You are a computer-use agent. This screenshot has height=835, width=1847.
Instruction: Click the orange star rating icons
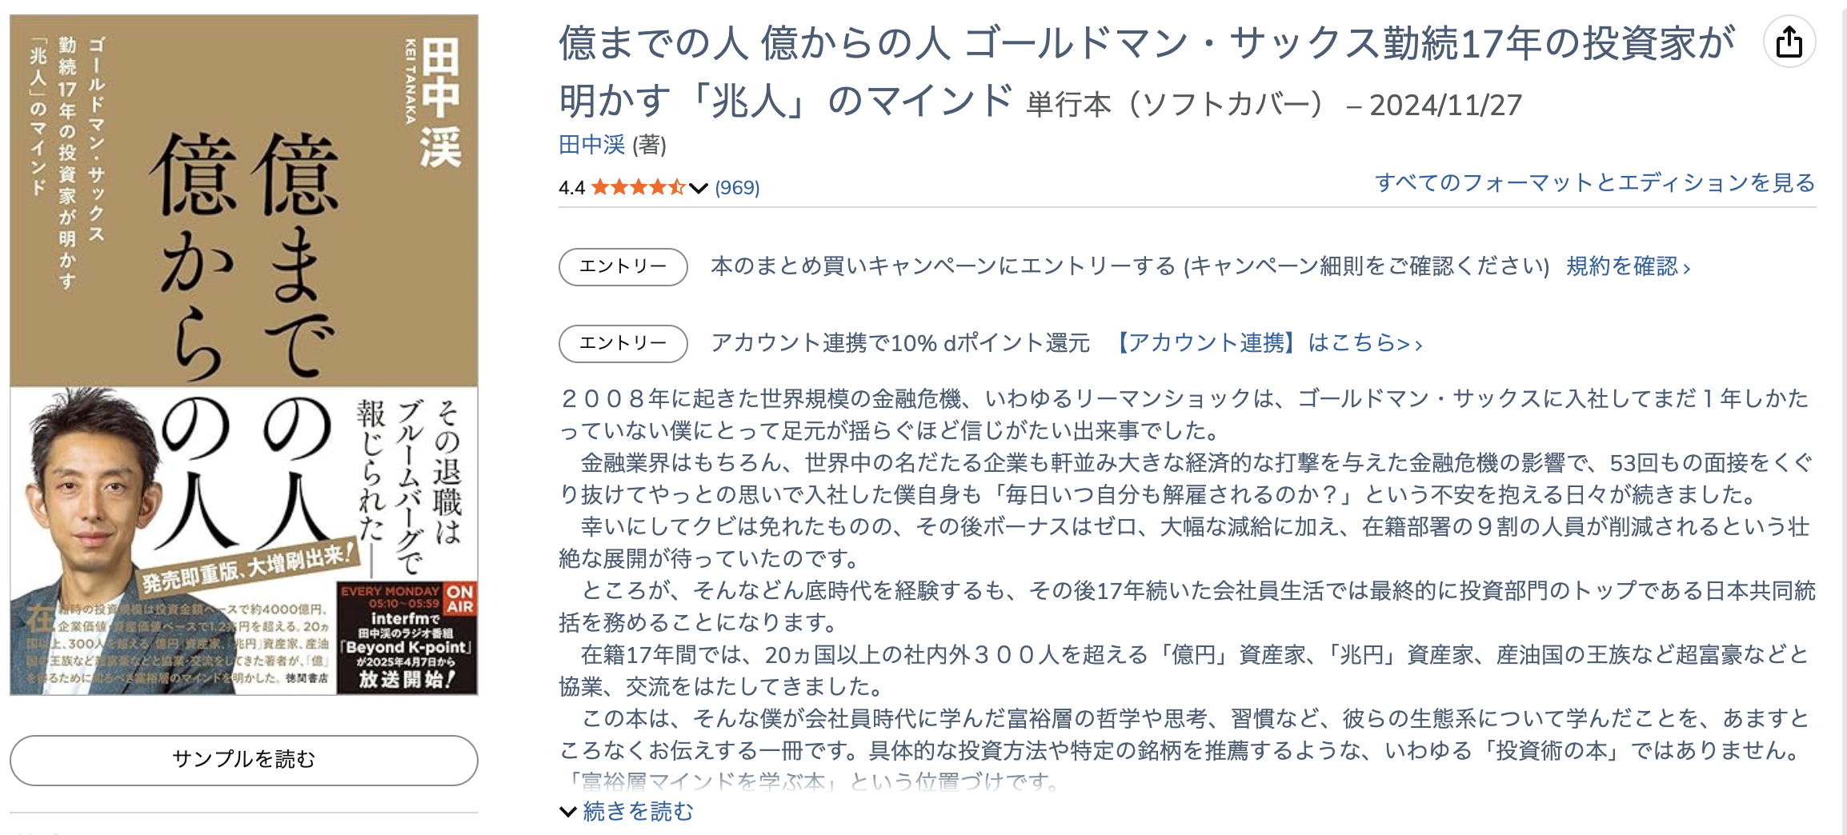click(x=638, y=187)
